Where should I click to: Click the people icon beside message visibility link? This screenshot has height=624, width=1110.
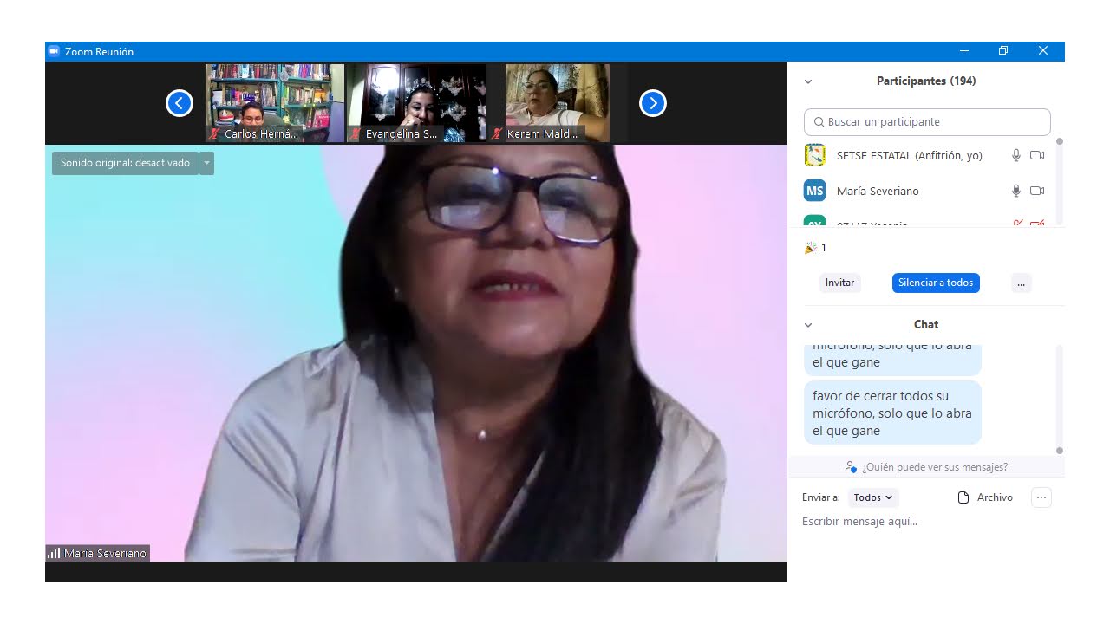point(851,467)
